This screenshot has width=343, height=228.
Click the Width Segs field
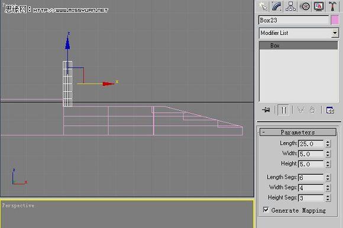coord(310,188)
